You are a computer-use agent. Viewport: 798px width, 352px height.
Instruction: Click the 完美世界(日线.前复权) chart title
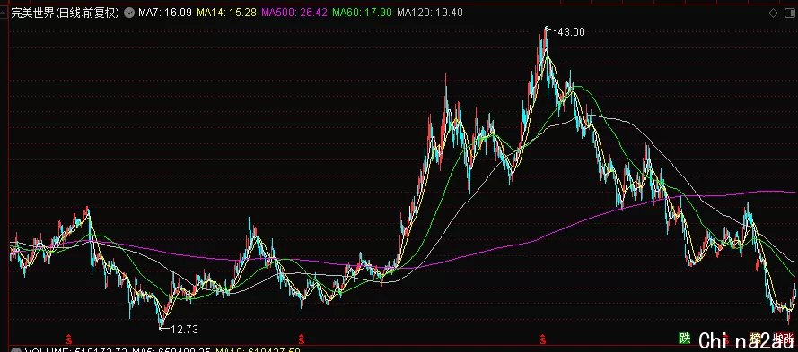point(66,13)
